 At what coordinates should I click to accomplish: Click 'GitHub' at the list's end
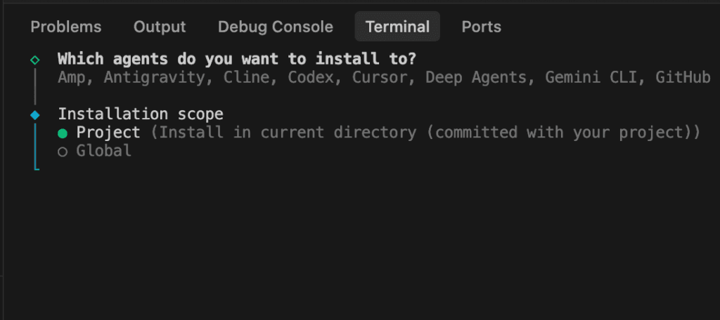[x=683, y=77]
